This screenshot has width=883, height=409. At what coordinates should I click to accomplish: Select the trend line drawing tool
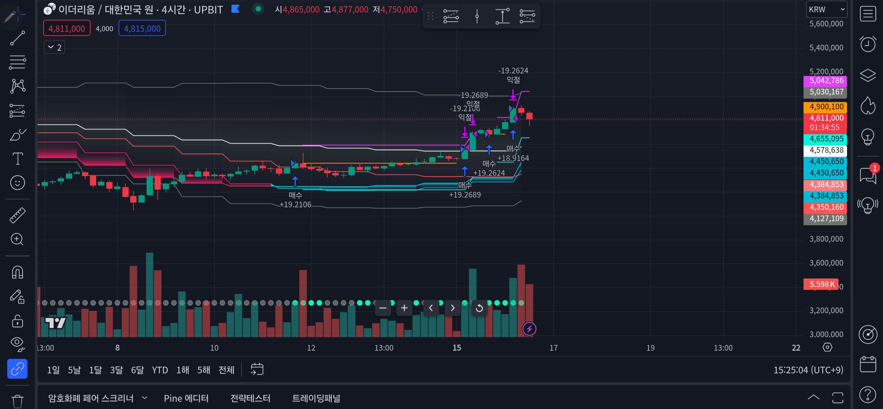[17, 38]
